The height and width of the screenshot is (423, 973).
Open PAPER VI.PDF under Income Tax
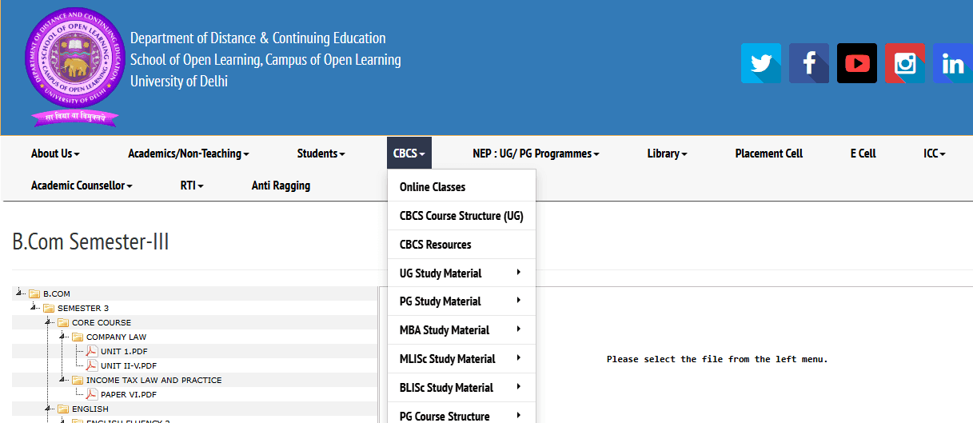[128, 394]
